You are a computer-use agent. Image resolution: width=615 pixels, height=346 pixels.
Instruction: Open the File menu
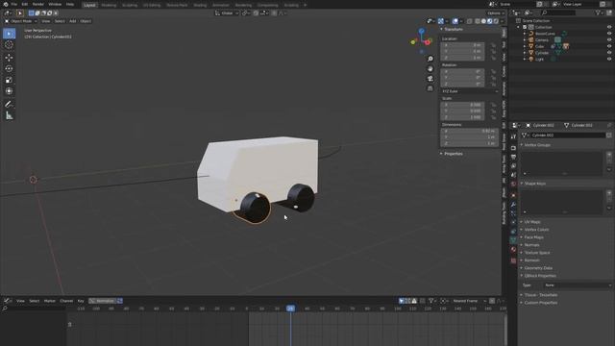(14, 4)
